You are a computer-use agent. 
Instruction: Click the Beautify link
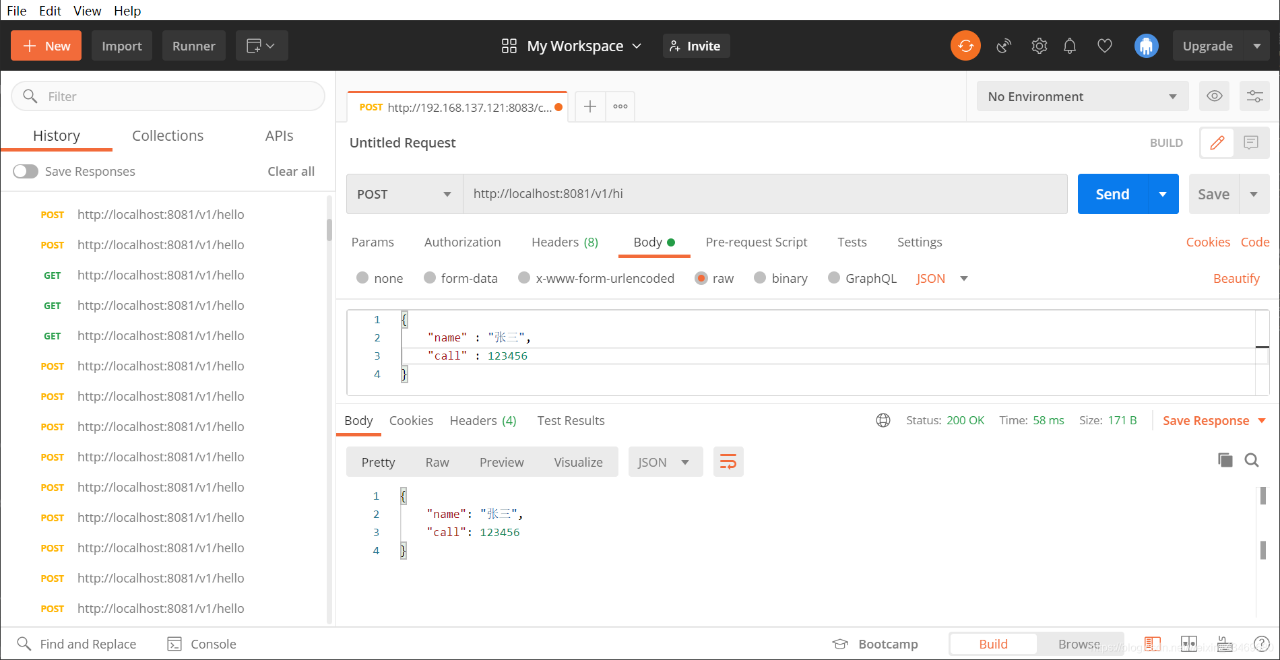tap(1236, 278)
